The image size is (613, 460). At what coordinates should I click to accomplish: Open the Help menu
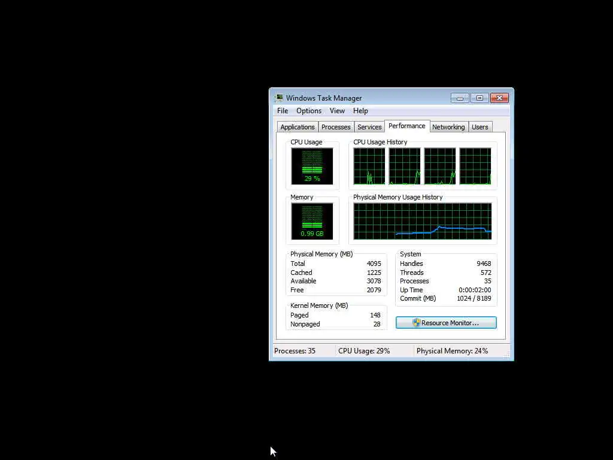360,111
